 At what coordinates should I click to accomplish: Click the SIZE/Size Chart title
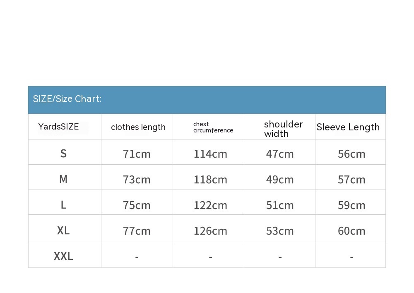(x=67, y=99)
